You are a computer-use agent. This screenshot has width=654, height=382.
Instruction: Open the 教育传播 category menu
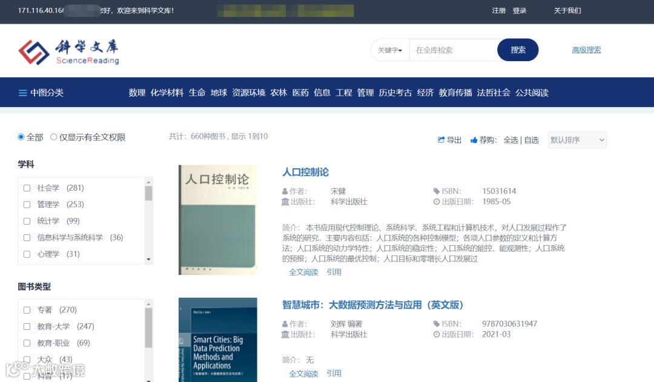(455, 93)
